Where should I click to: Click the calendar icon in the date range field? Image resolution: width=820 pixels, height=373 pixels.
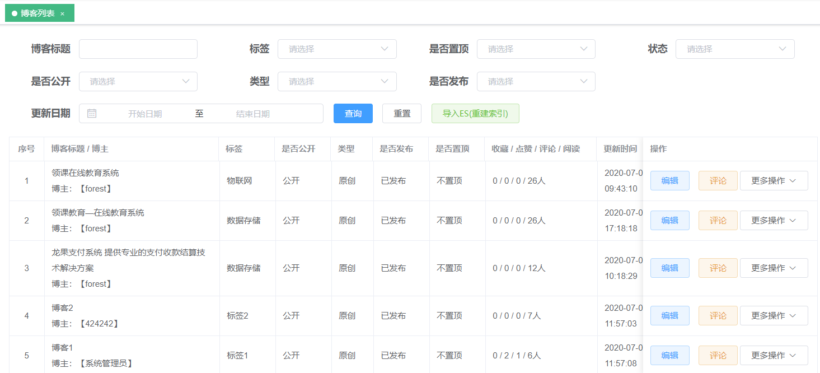[92, 114]
